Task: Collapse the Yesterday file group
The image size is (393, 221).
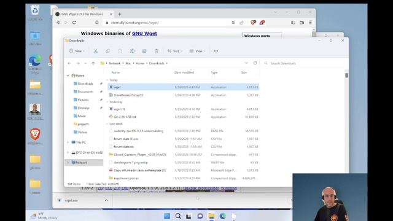Action: click(107, 102)
